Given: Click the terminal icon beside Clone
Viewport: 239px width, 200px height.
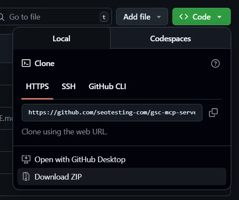Looking at the screenshot, I should coord(26,63).
